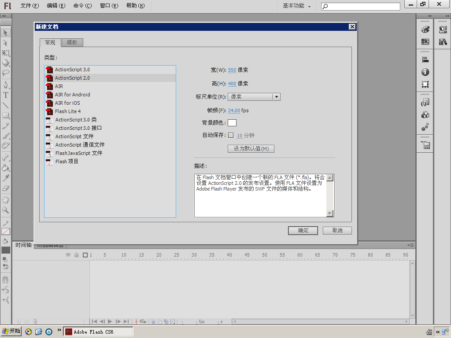The height and width of the screenshot is (338, 451).
Task: Open the Properties panel icon
Action: coord(443,29)
